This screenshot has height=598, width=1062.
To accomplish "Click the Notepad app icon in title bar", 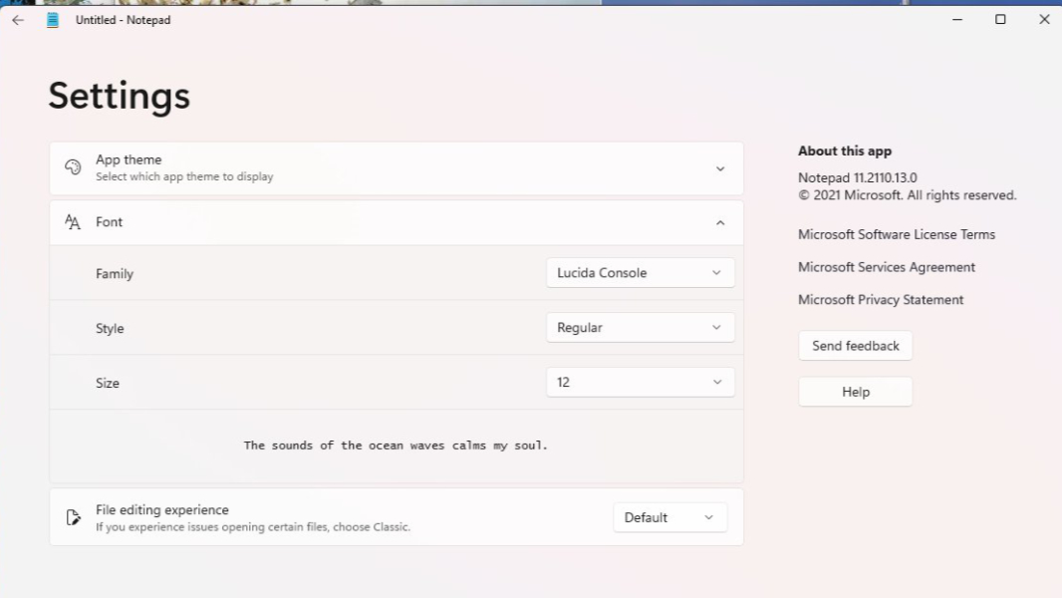I will click(x=53, y=20).
